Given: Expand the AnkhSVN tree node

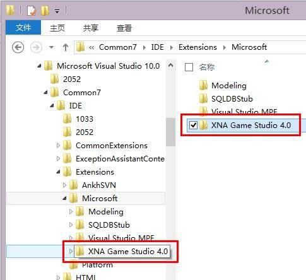Looking at the screenshot, I should click(64, 185).
